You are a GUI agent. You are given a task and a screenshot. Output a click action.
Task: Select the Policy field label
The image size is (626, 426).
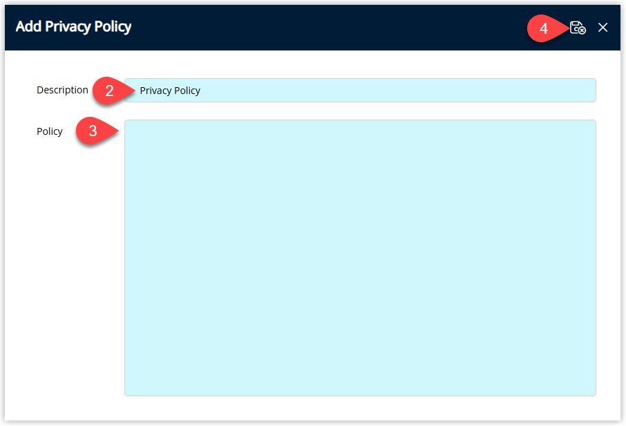[50, 131]
